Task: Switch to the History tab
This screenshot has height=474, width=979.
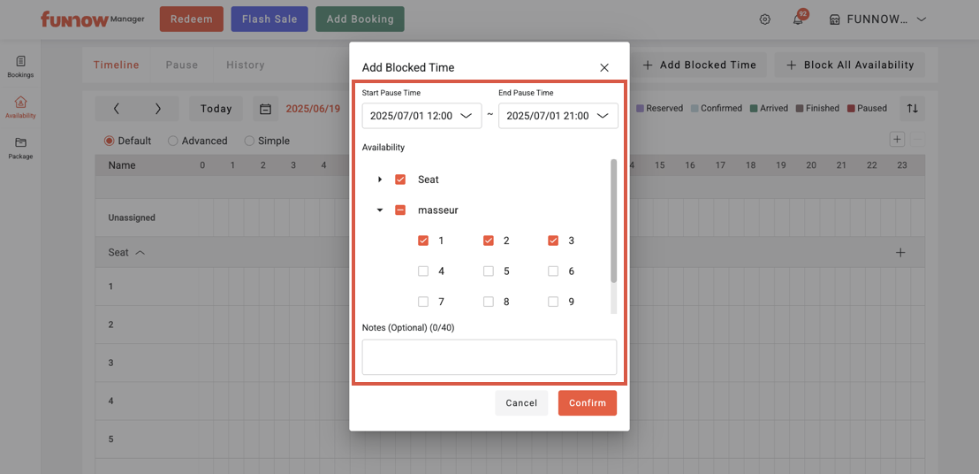Action: 245,65
